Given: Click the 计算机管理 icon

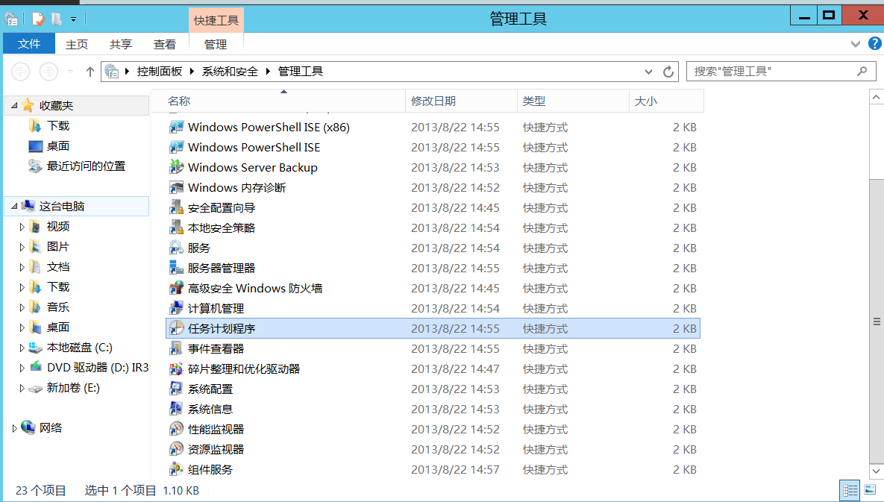Looking at the screenshot, I should pos(177,309).
